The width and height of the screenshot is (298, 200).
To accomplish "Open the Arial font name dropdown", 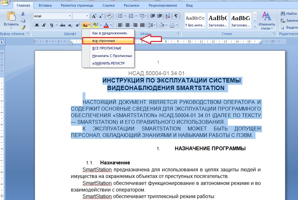I will pyautogui.click(x=70, y=16).
